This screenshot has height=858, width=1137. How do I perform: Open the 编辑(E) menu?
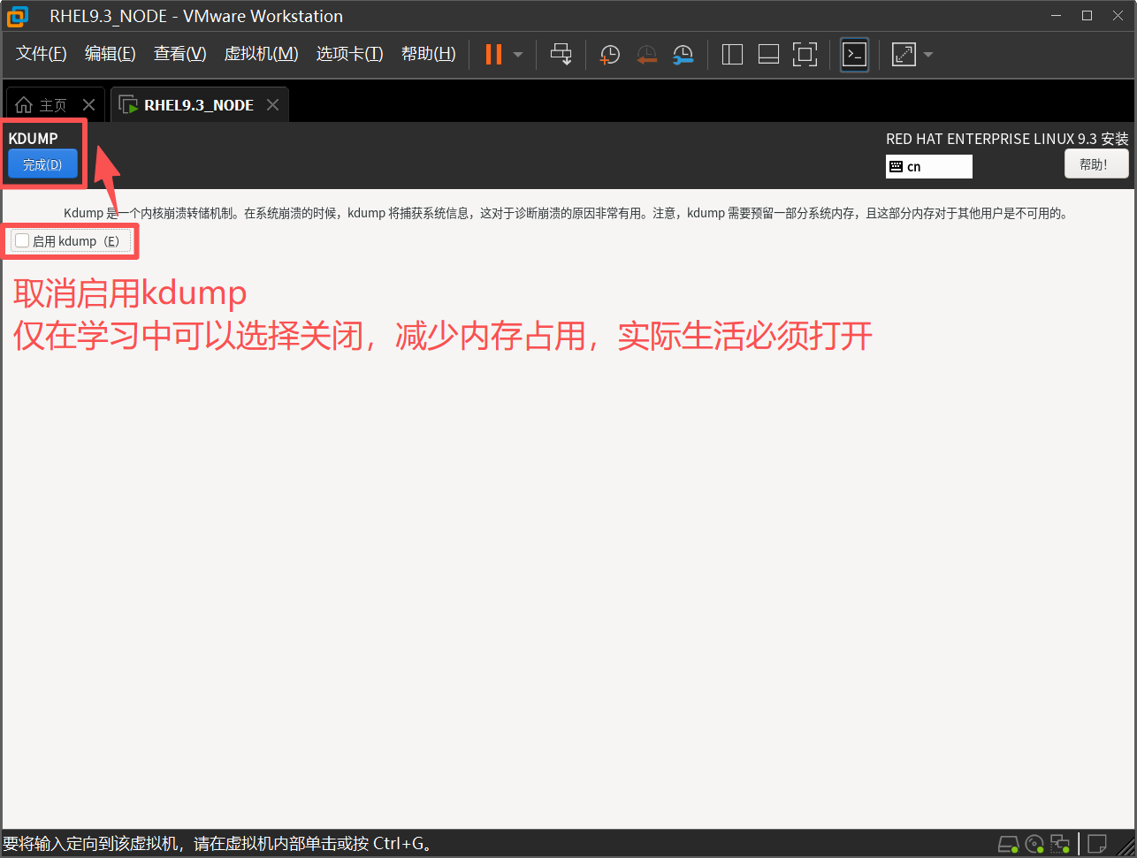111,54
